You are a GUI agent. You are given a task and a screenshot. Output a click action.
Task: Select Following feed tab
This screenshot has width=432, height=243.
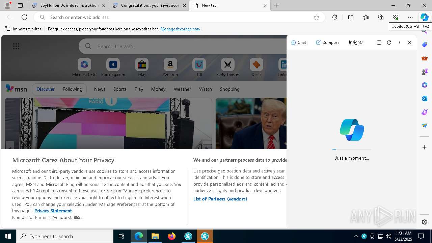pyautogui.click(x=72, y=89)
